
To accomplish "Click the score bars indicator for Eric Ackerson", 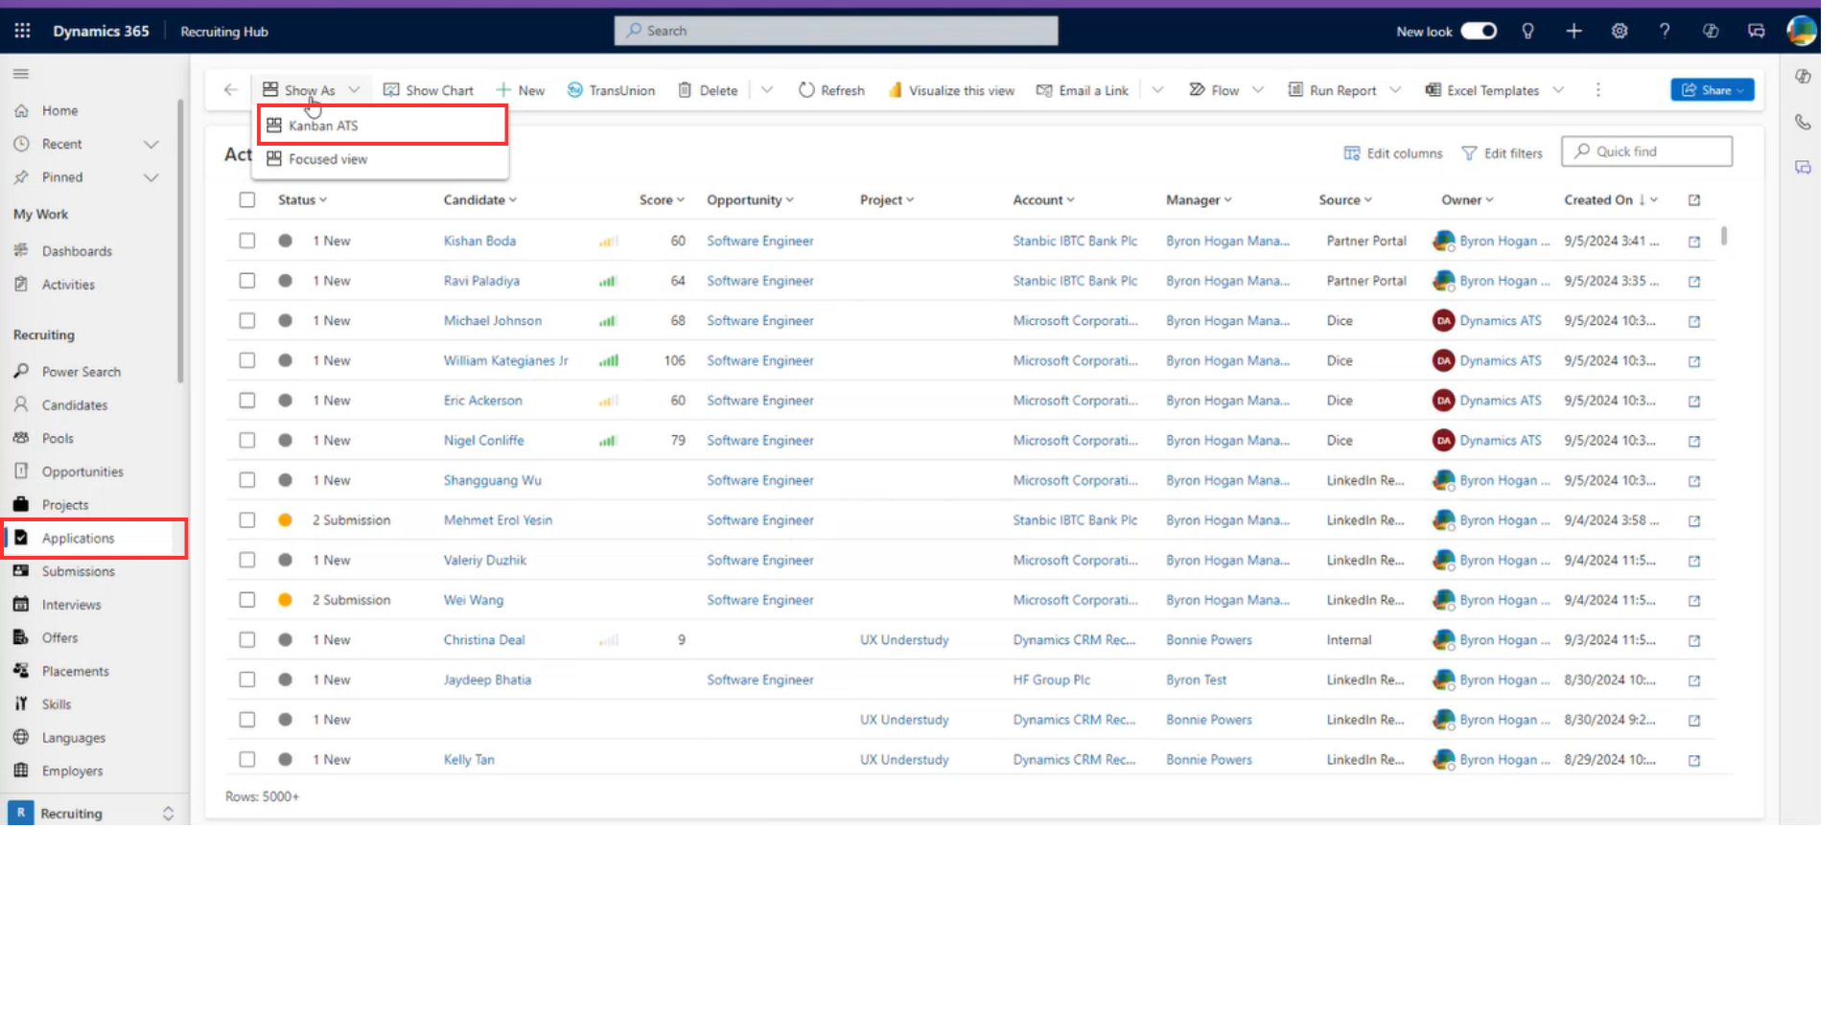I will click(x=608, y=402).
